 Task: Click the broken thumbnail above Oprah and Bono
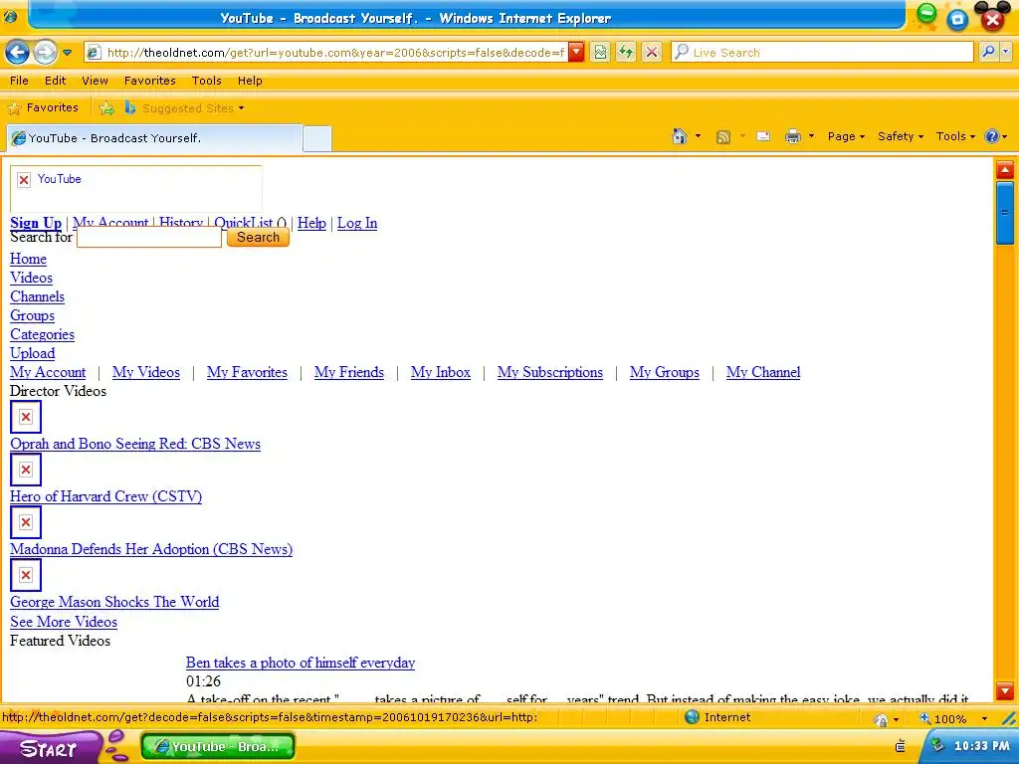[x=26, y=417]
